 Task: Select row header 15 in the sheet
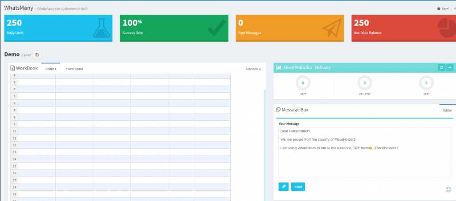(x=15, y=166)
